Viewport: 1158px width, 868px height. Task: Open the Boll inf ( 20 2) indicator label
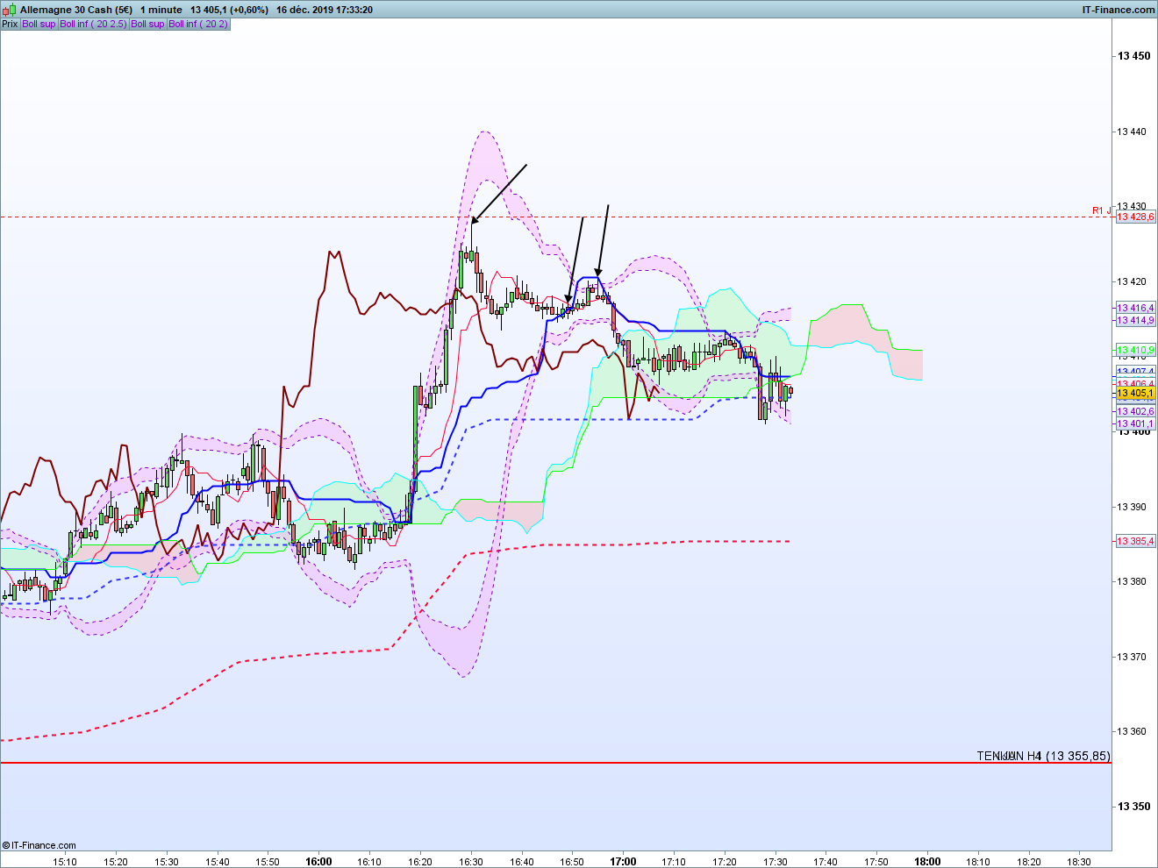(x=198, y=24)
